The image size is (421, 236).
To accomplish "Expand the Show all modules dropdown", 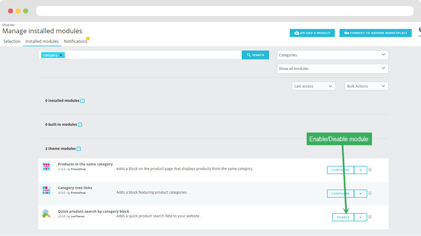I will pyautogui.click(x=332, y=69).
